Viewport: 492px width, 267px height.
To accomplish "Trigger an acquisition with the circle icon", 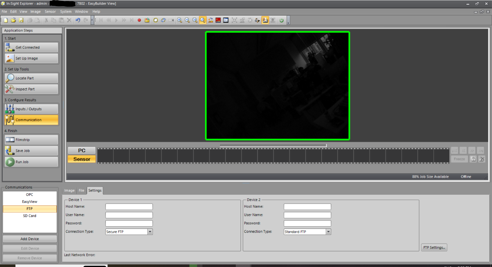I will pyautogui.click(x=155, y=20).
